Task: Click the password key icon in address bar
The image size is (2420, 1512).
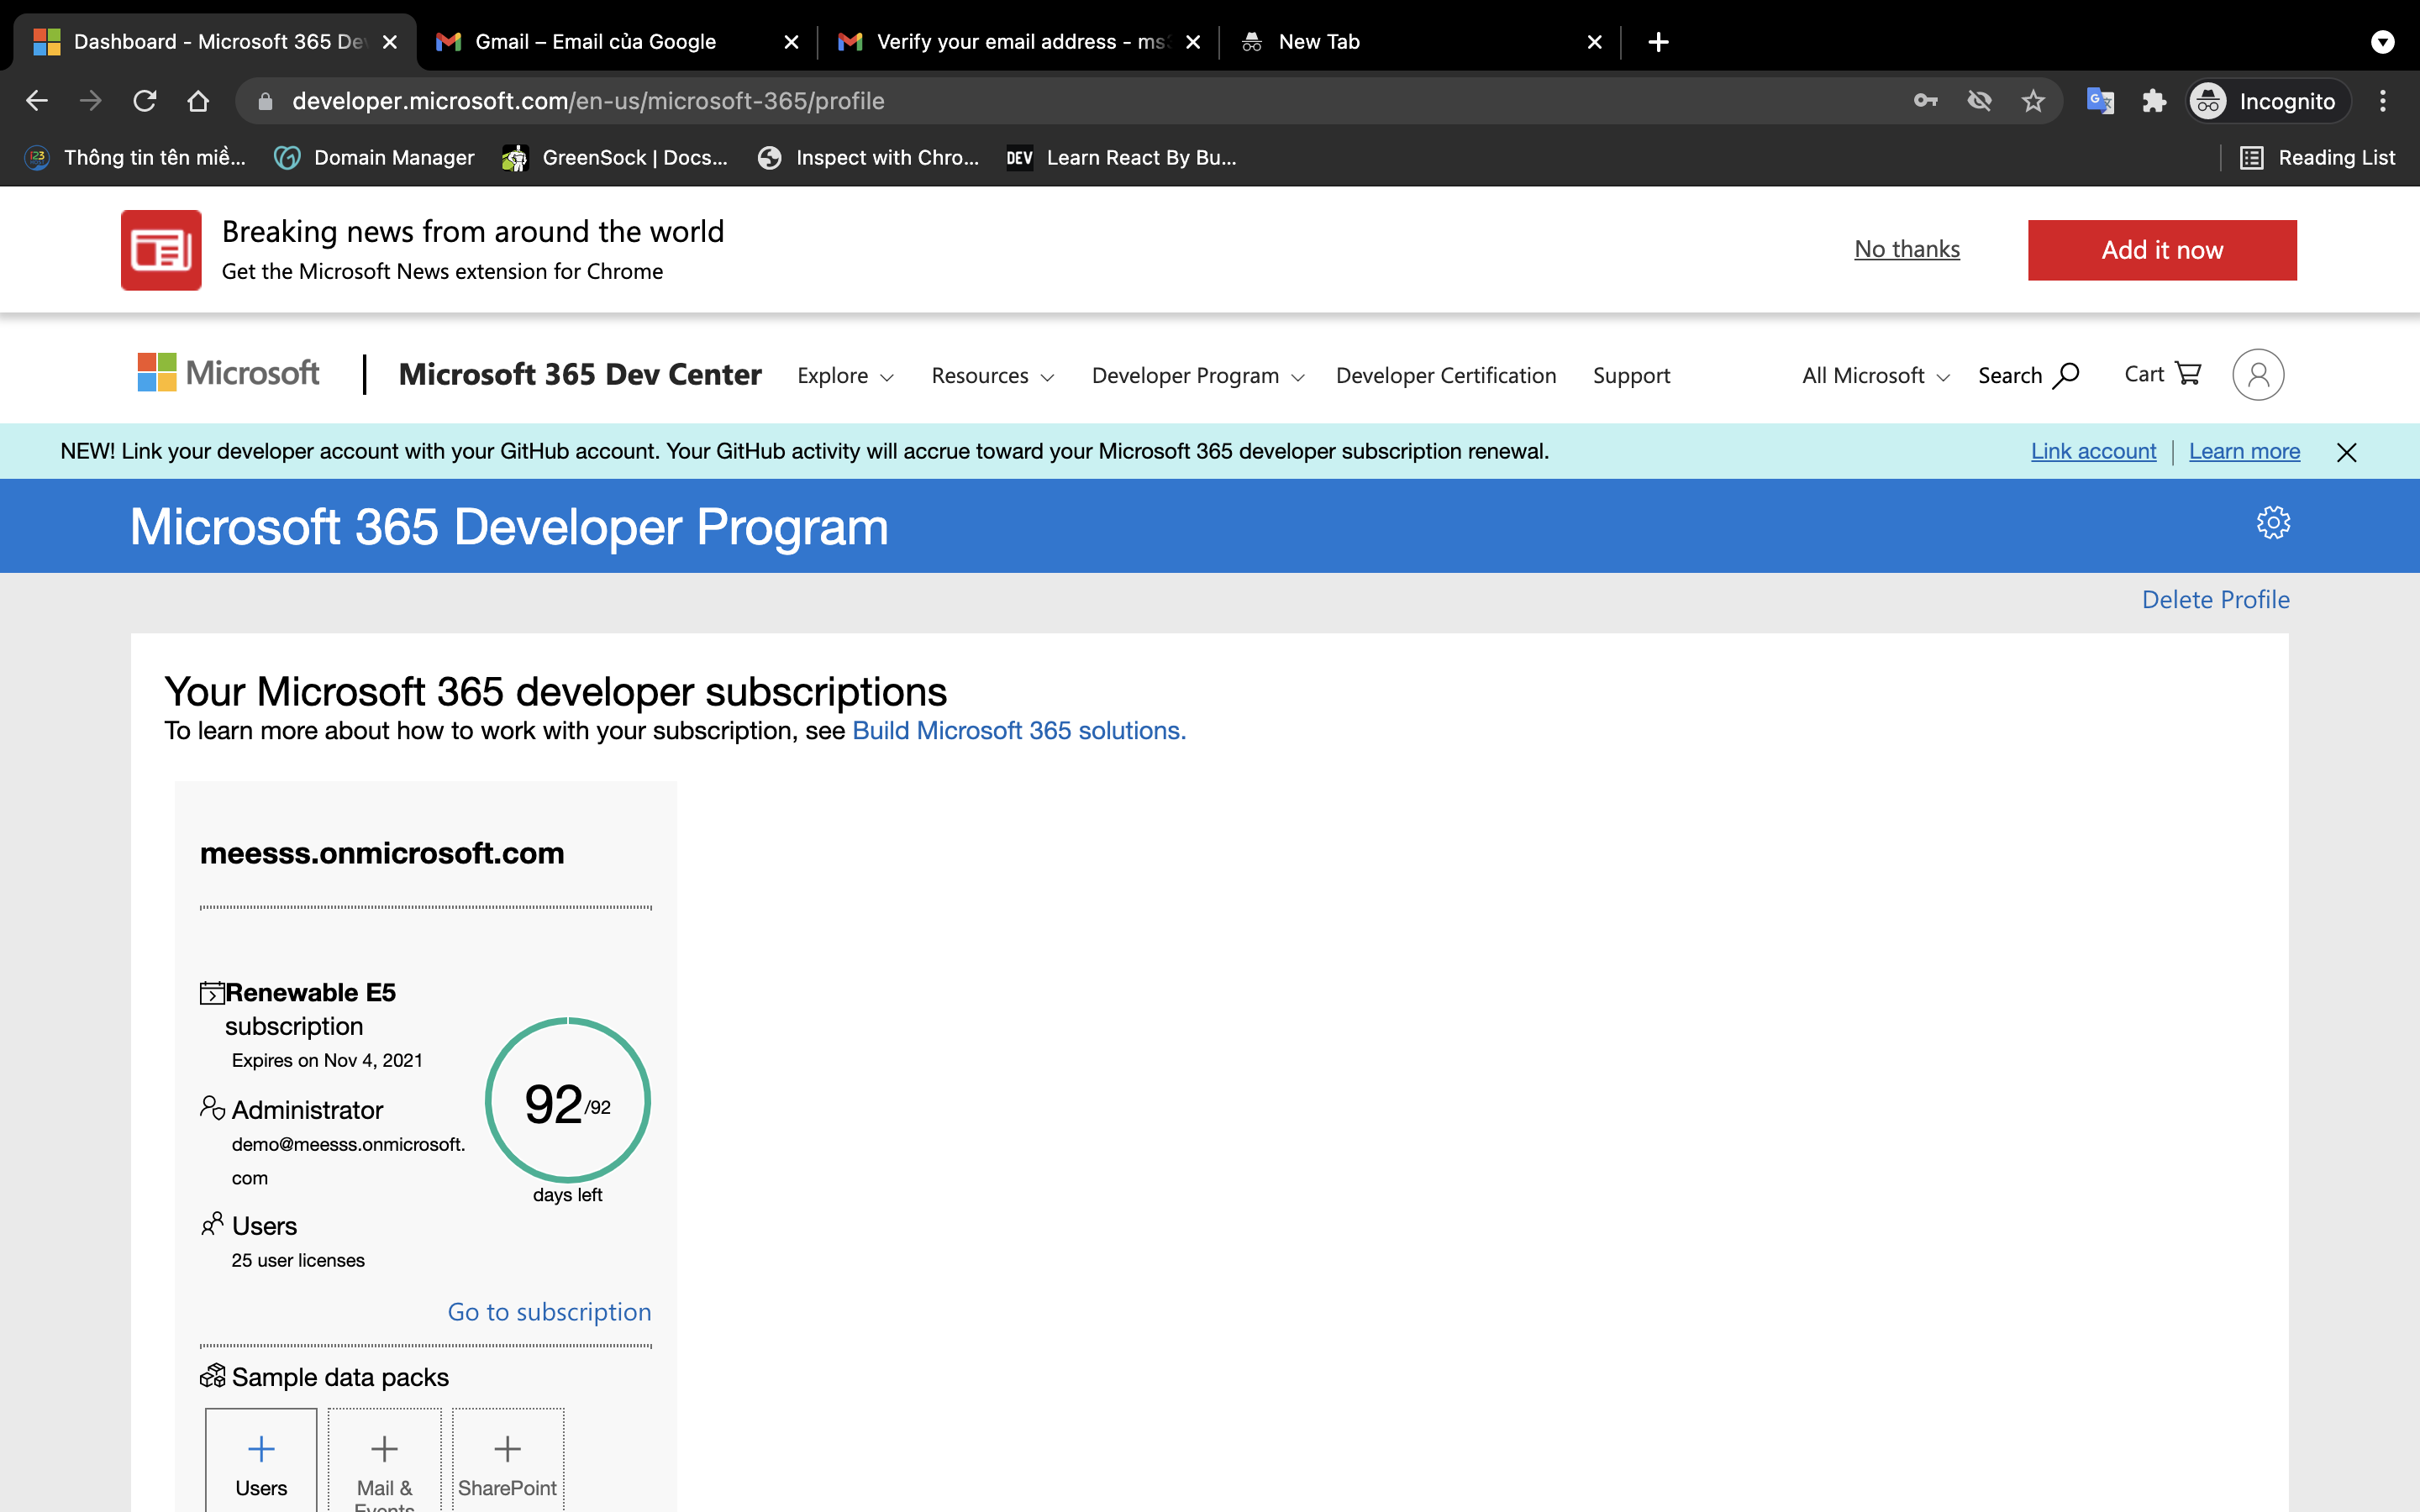Action: click(1925, 100)
